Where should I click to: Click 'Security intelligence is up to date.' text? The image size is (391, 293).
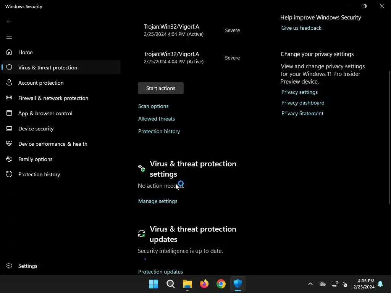click(180, 251)
